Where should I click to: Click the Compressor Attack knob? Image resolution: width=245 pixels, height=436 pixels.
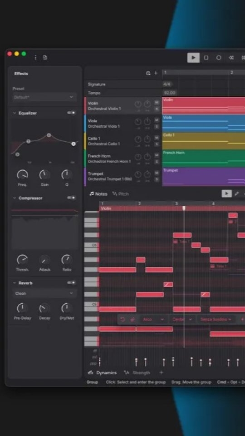coord(44,260)
